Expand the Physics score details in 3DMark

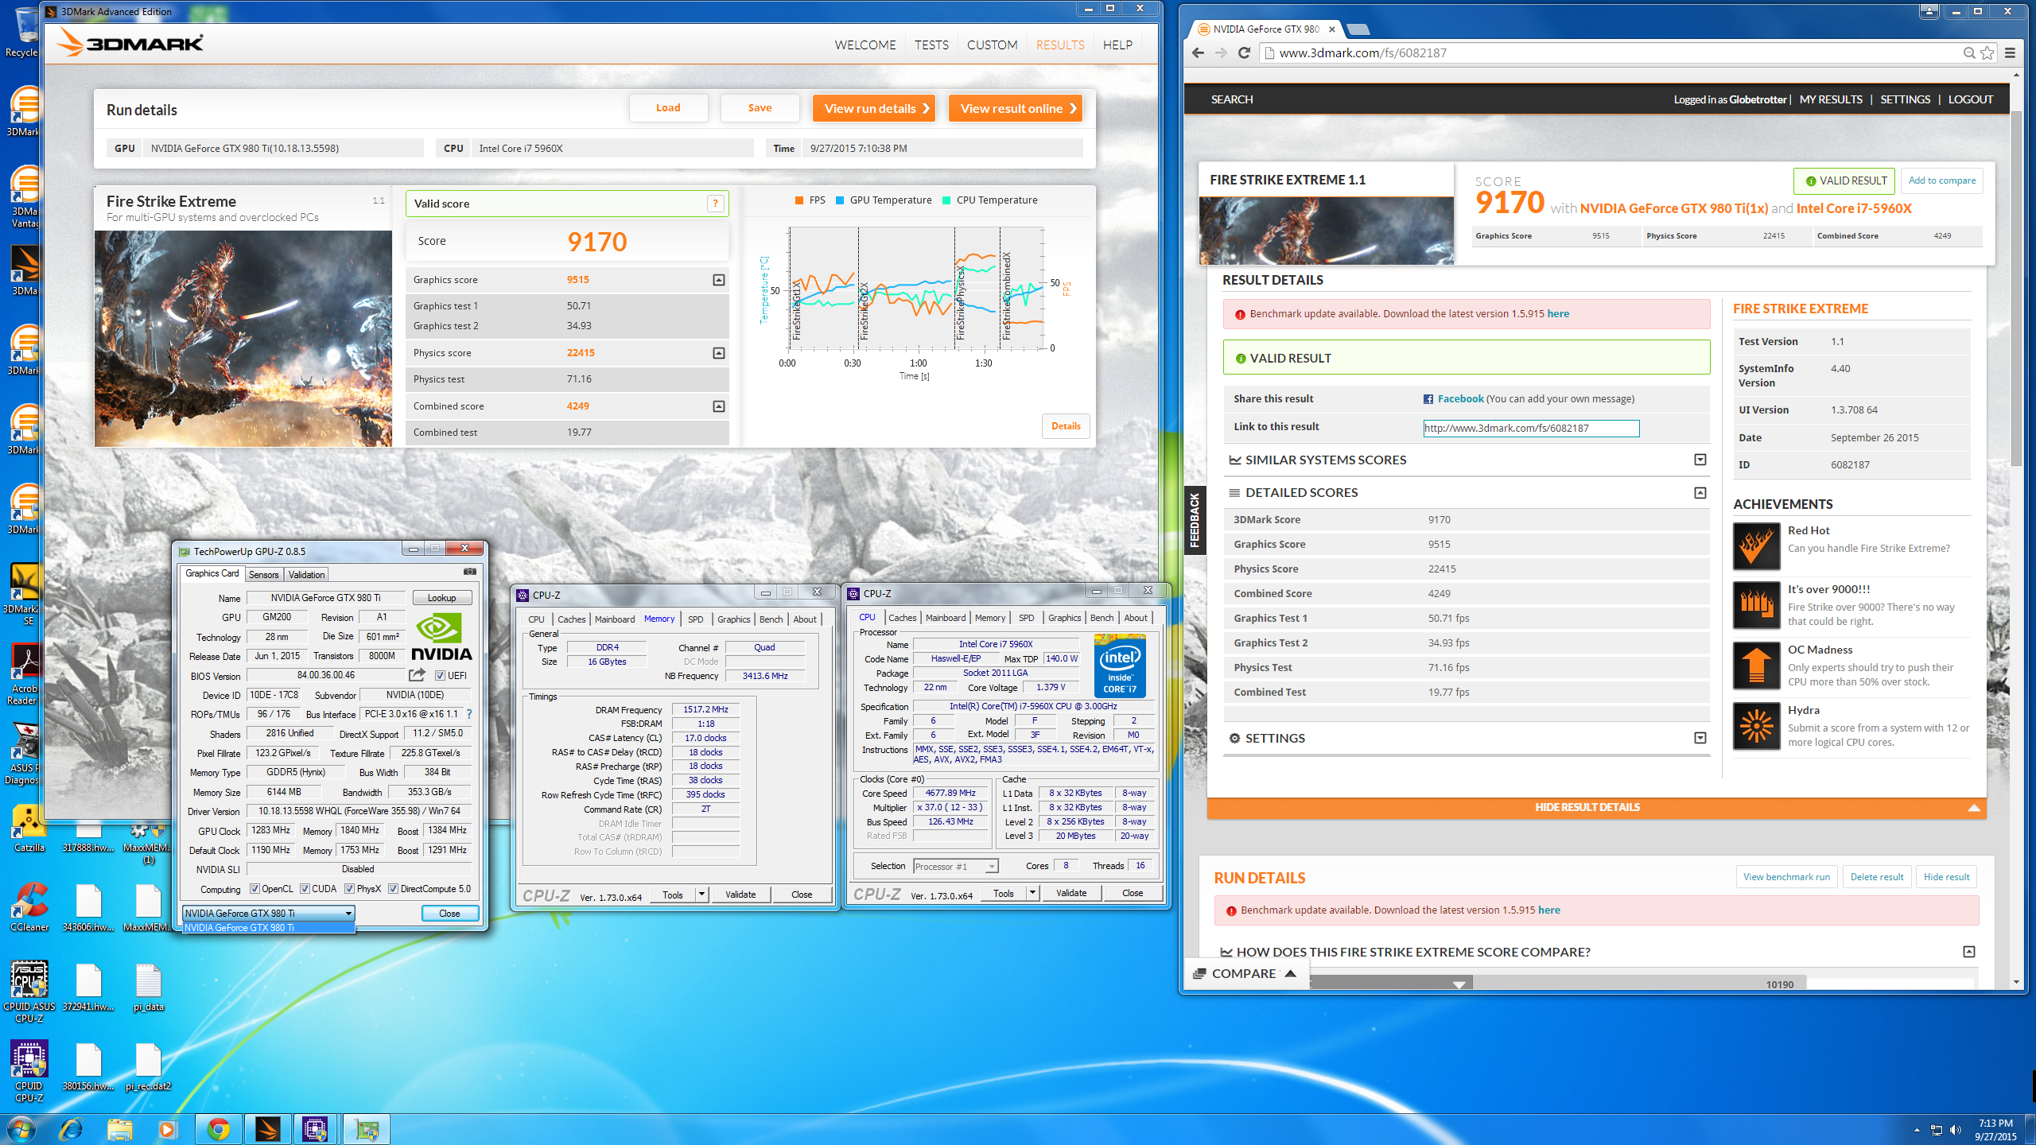[719, 353]
